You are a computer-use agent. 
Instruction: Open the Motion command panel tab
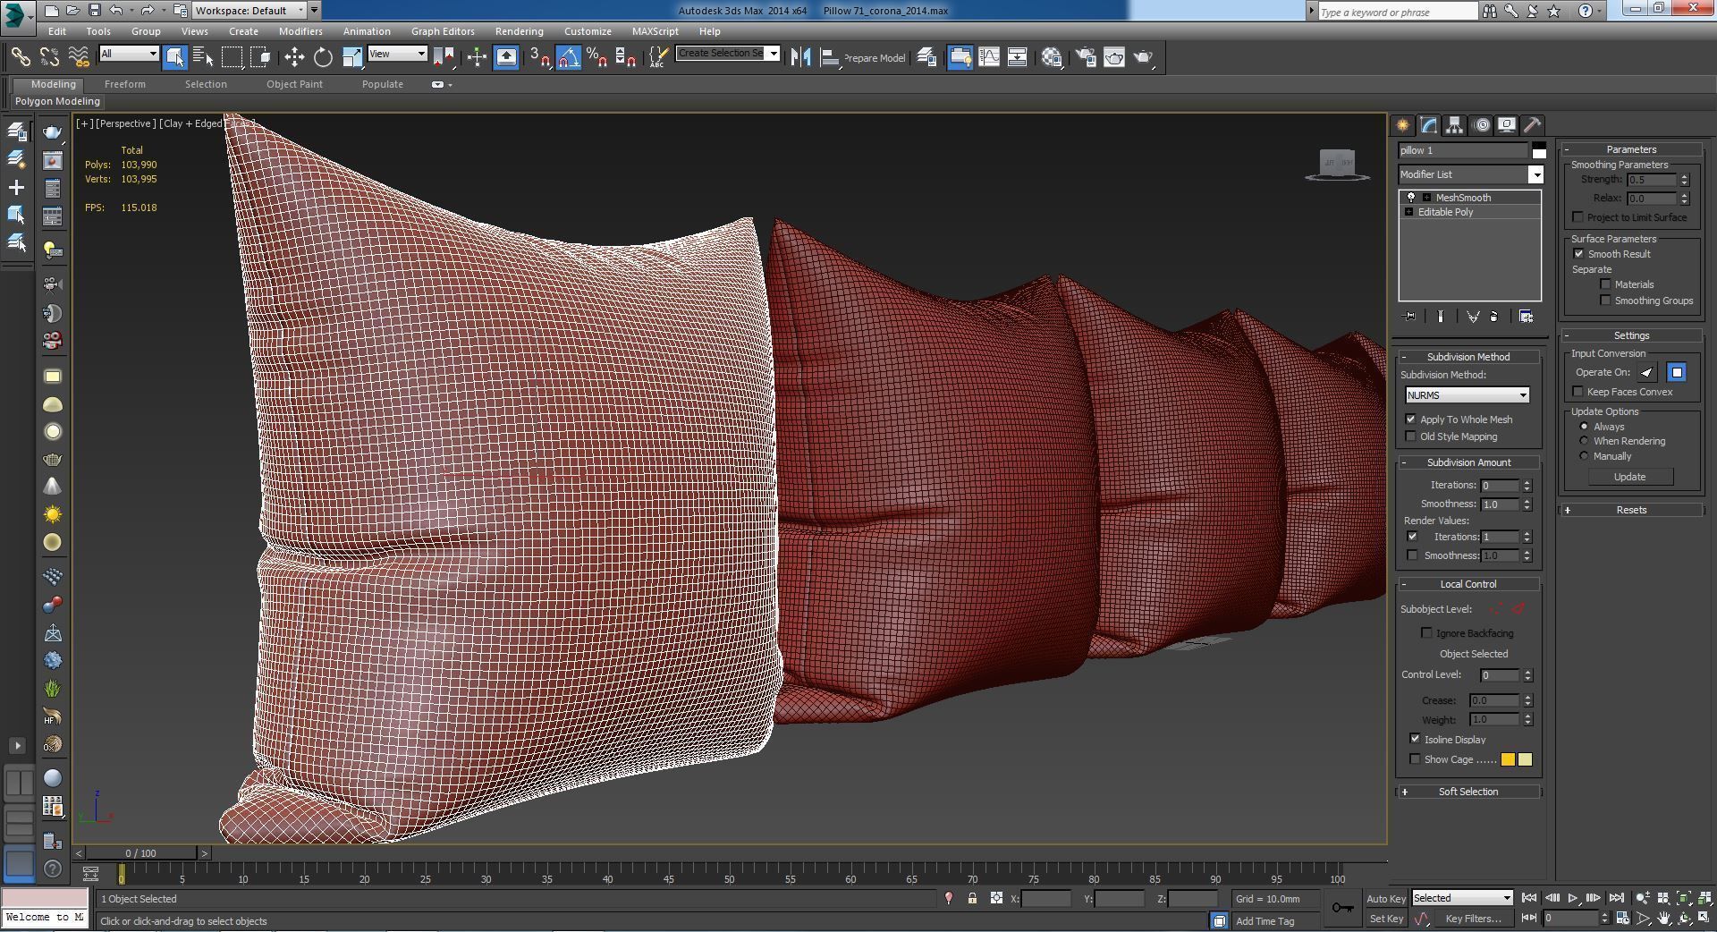tap(1482, 125)
